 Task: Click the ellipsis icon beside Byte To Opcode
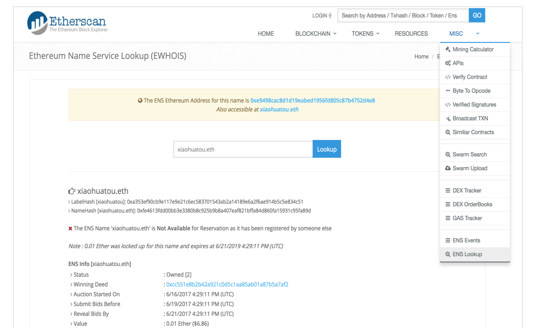448,90
